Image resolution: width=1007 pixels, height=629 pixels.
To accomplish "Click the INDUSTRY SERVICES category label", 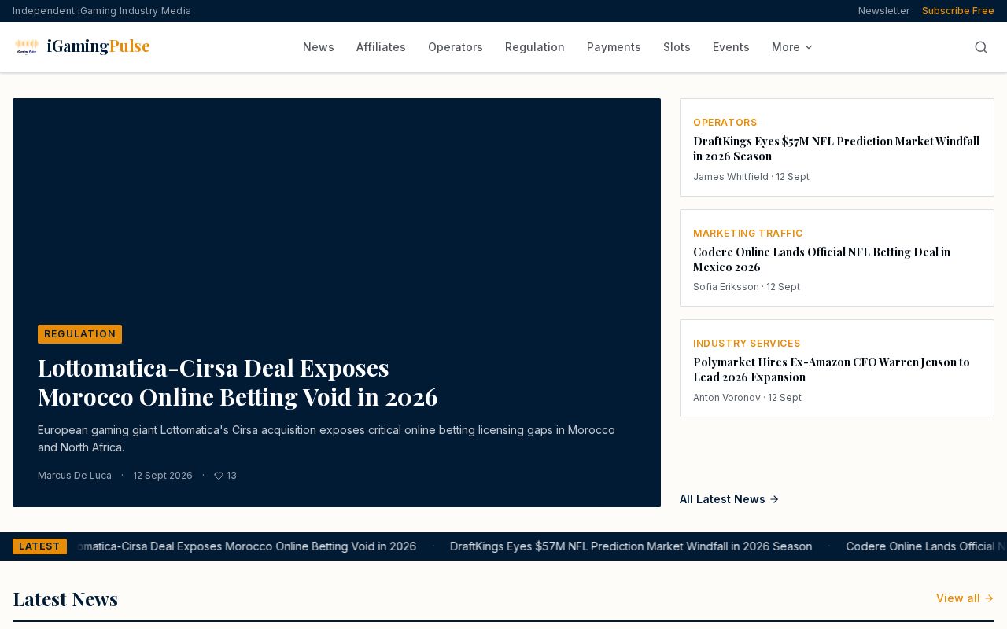I will 747,344.
